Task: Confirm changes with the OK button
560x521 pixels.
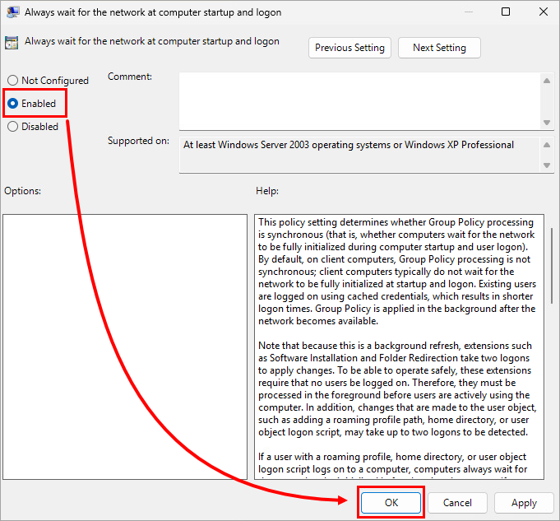Action: click(391, 503)
